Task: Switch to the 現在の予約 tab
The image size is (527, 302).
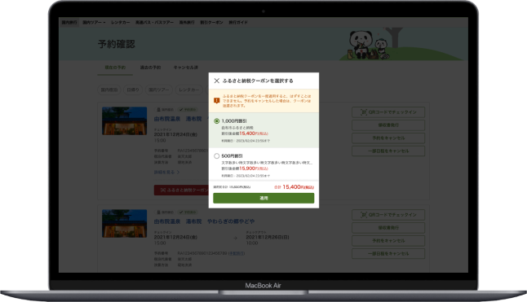Action: pyautogui.click(x=115, y=68)
